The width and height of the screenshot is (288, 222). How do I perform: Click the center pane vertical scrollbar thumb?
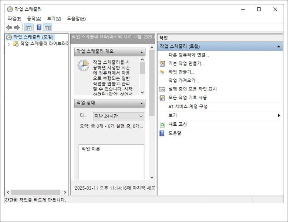pos(152,83)
